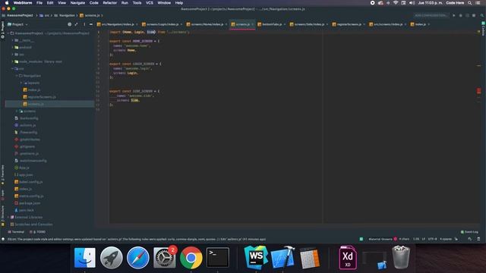The height and width of the screenshot is (273, 486).
Task: Select Scratches and Consoles node
Action: [x=31, y=224]
